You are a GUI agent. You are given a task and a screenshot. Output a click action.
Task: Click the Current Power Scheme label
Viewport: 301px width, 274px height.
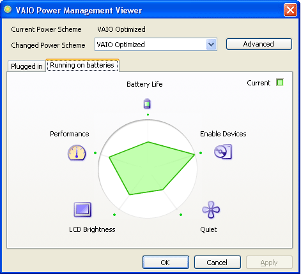click(x=46, y=29)
